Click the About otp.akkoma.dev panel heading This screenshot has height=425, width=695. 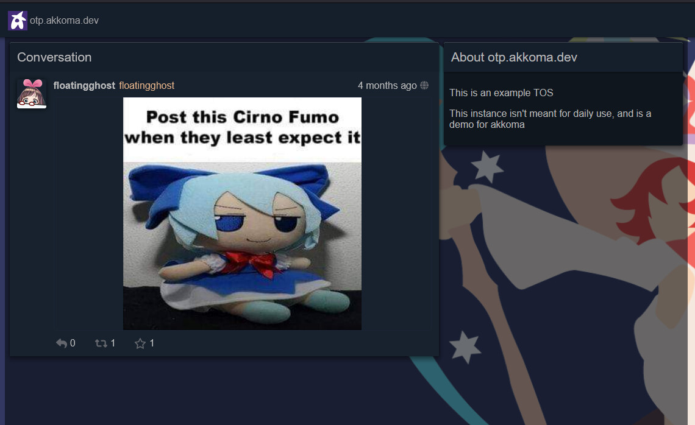(514, 57)
